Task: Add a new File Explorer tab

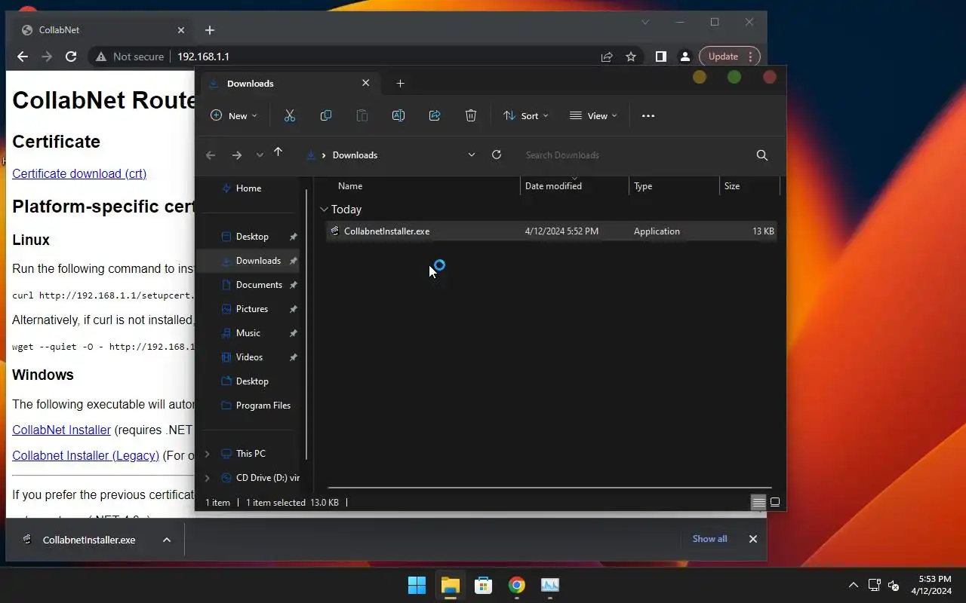Action: point(401,84)
